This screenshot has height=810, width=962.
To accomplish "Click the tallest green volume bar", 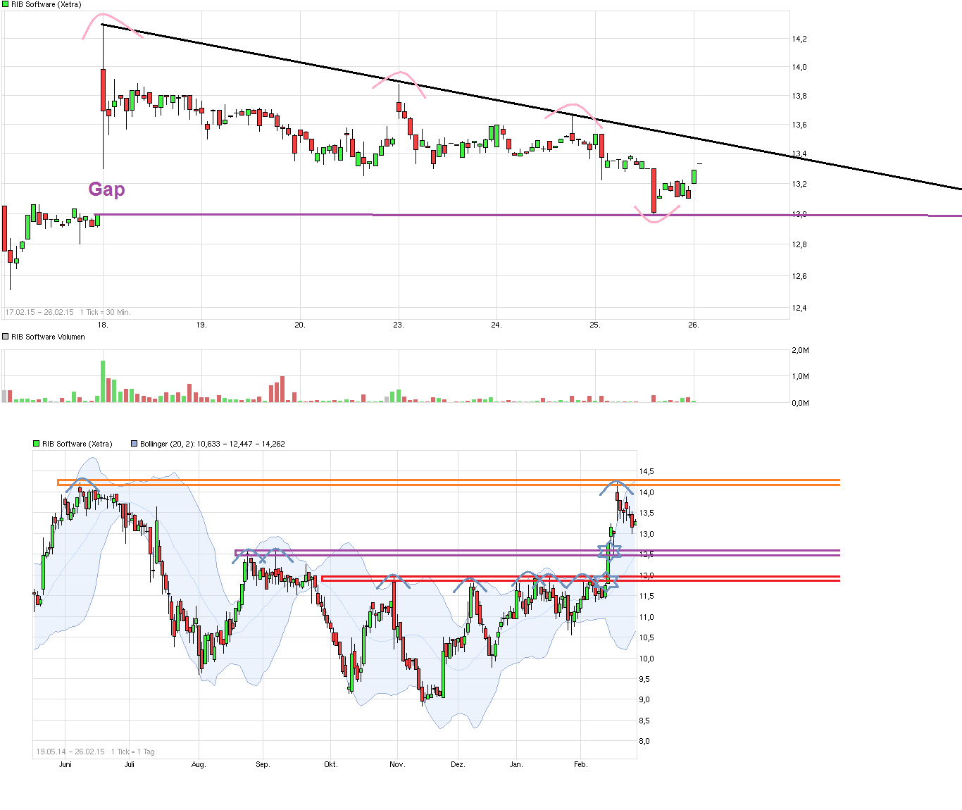I will pos(103,381).
